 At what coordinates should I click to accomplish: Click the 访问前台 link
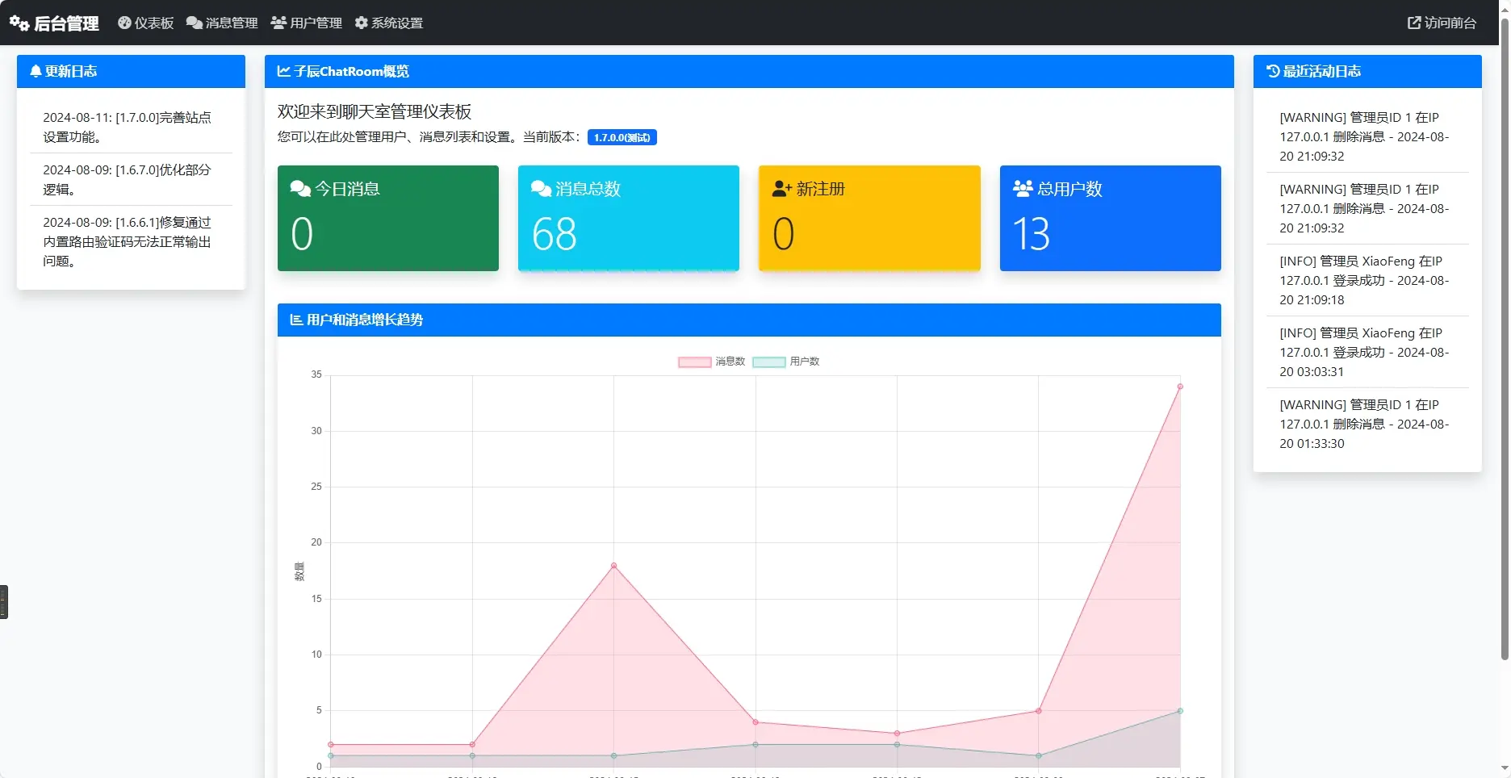(1442, 23)
